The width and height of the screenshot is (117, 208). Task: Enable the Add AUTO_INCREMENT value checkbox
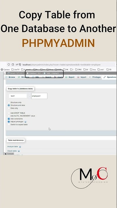(9, 116)
